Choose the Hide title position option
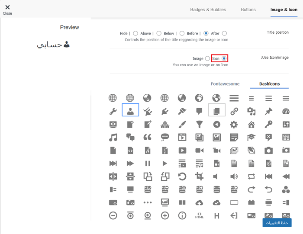 click(135, 33)
